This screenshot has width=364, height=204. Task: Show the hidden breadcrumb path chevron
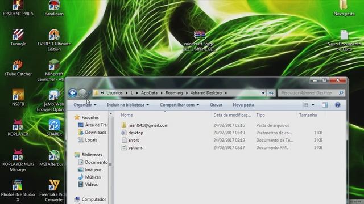tap(102, 93)
